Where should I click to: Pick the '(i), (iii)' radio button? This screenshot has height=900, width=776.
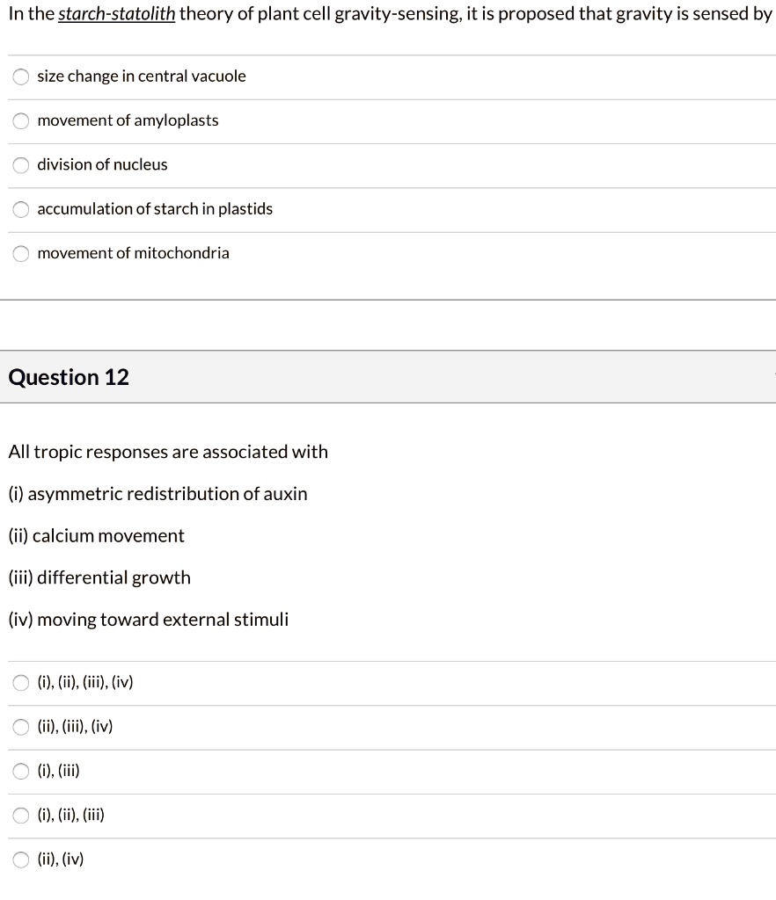coord(21,772)
